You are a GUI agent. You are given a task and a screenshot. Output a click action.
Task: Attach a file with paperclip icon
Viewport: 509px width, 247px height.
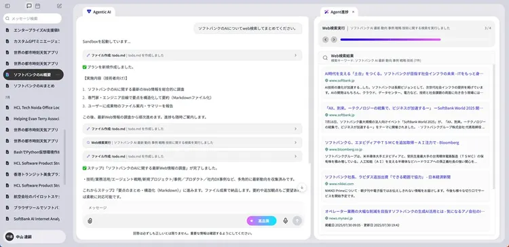pos(90,221)
